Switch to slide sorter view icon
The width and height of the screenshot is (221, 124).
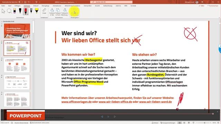tap(184, 123)
